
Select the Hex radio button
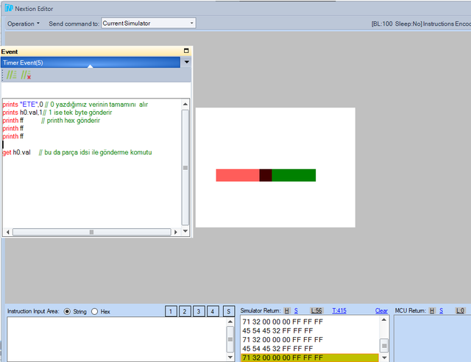[95, 311]
